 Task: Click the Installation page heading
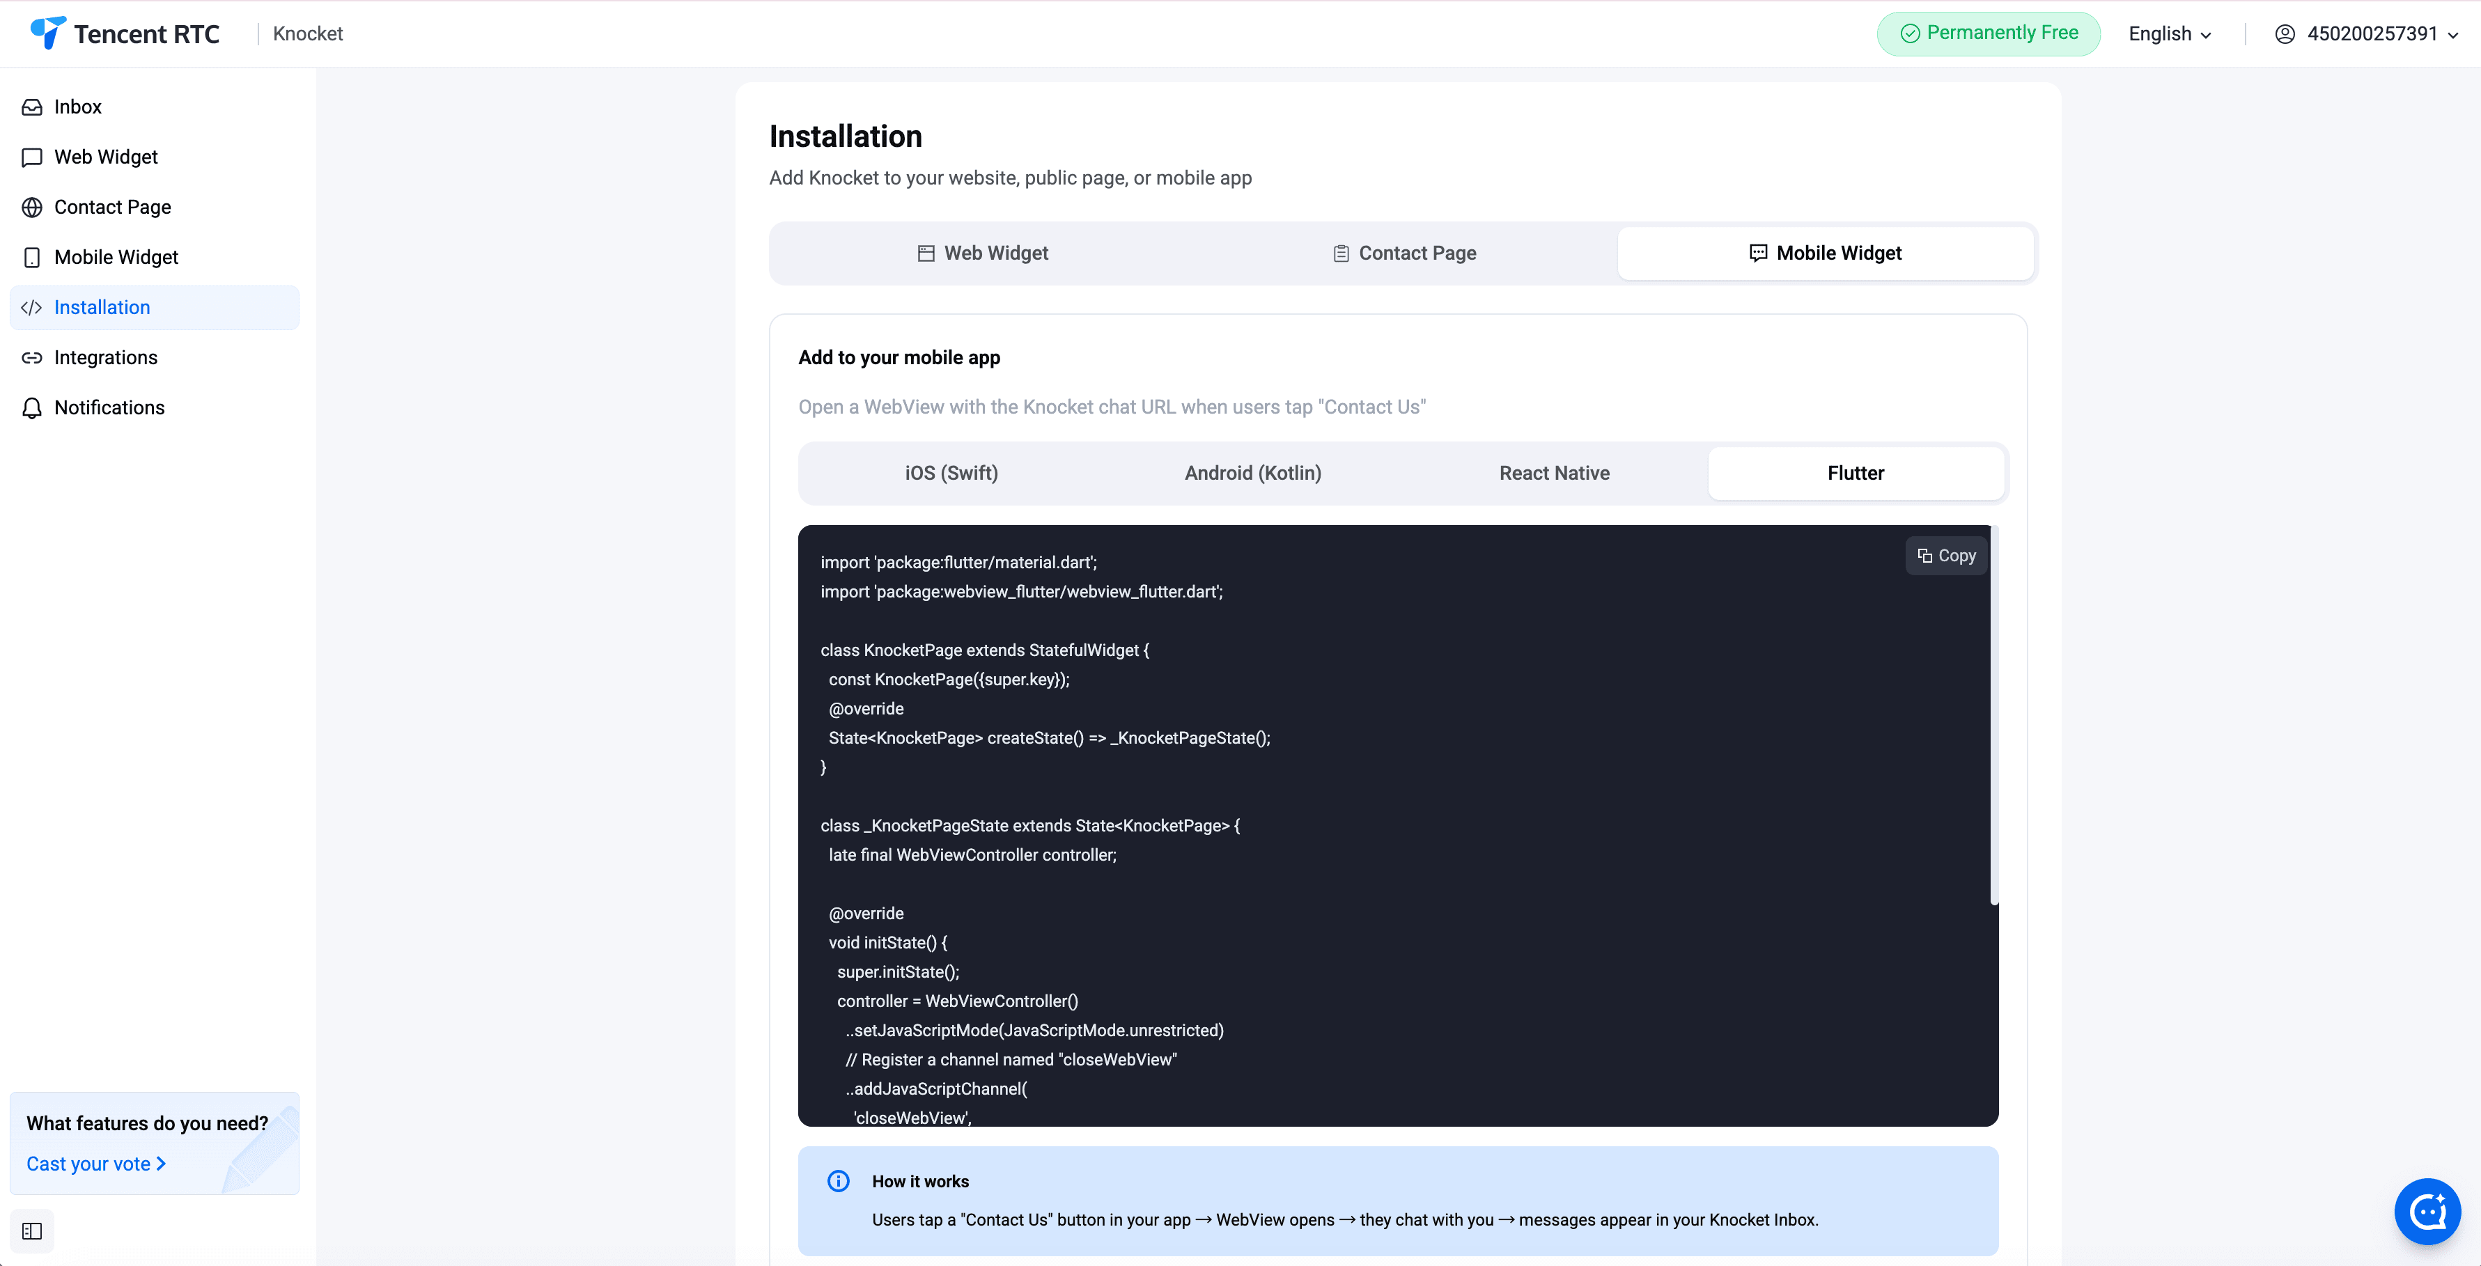tap(846, 136)
